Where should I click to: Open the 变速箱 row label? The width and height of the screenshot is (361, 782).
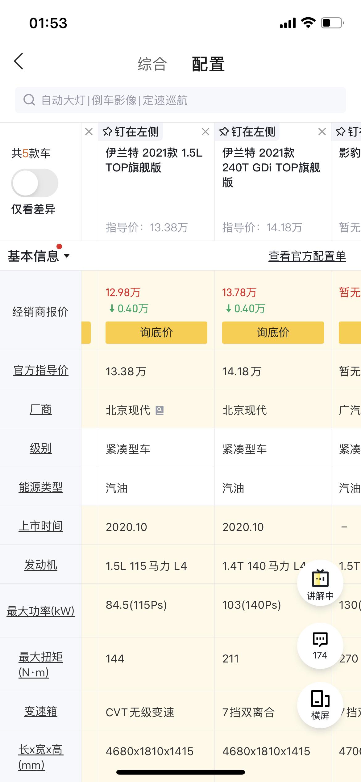point(41,711)
